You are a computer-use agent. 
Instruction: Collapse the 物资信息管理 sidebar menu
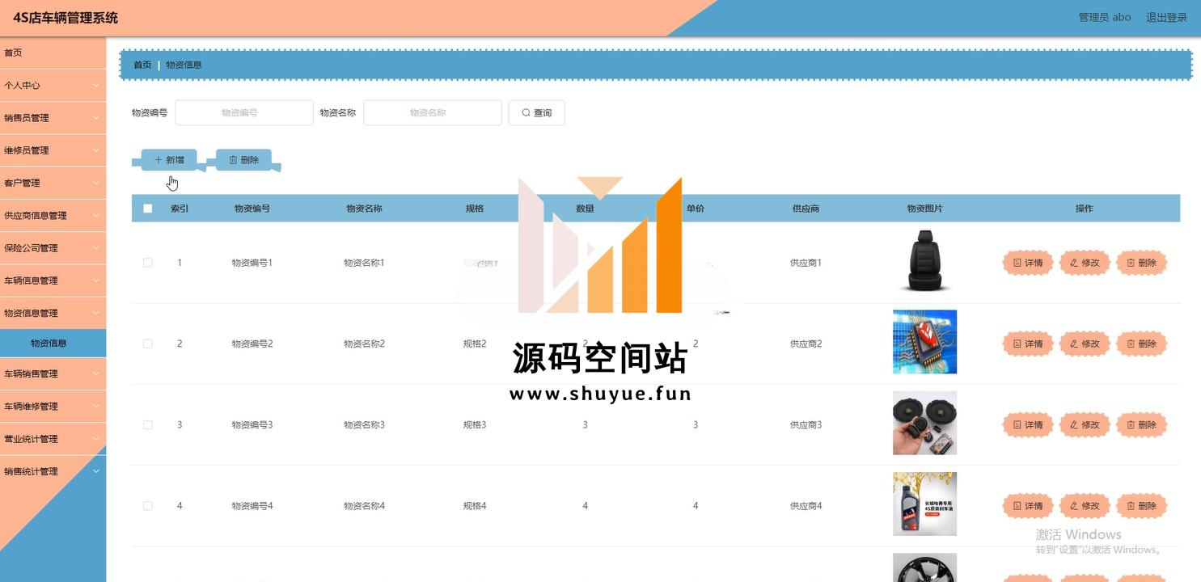click(53, 313)
